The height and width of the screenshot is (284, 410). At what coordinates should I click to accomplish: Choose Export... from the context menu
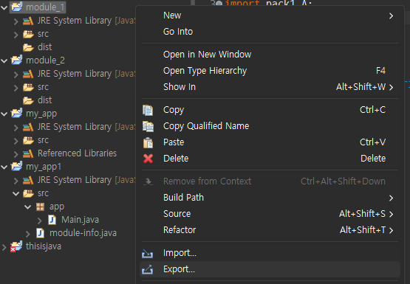pos(270,269)
